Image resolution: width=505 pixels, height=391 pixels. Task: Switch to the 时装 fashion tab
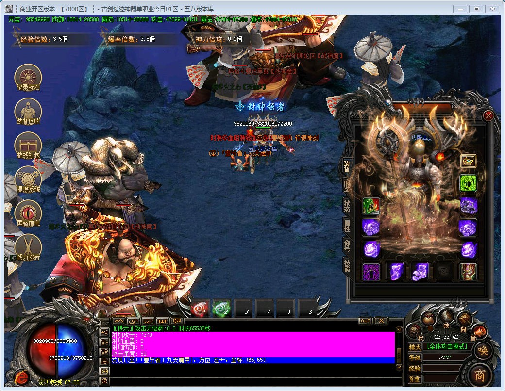pyautogui.click(x=347, y=187)
